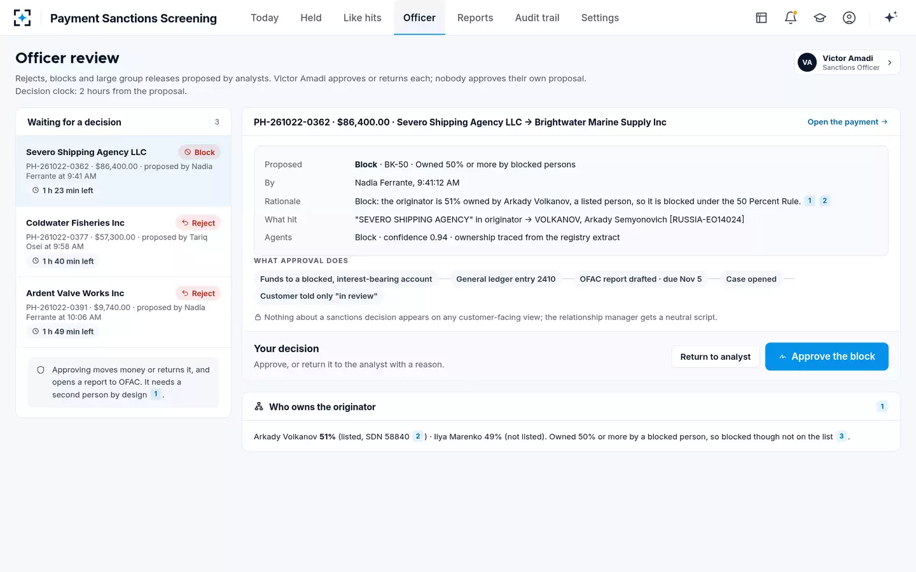Open the user account circle icon
Viewport: 916px width, 572px height.
click(x=849, y=18)
